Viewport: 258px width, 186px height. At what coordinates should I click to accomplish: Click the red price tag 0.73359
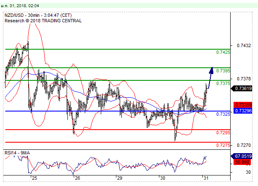(x=243, y=105)
